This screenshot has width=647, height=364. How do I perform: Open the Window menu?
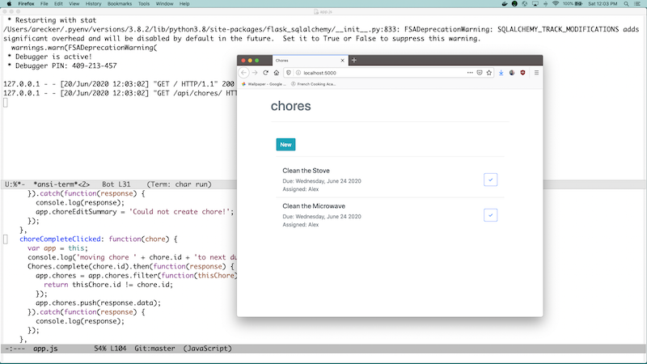pos(164,4)
